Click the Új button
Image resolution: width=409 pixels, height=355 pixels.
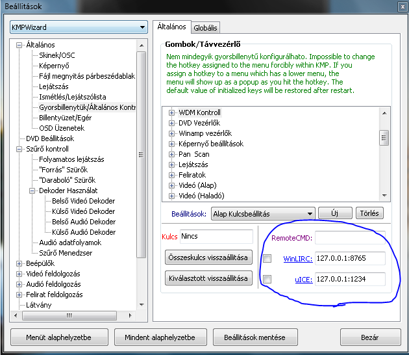click(x=335, y=213)
